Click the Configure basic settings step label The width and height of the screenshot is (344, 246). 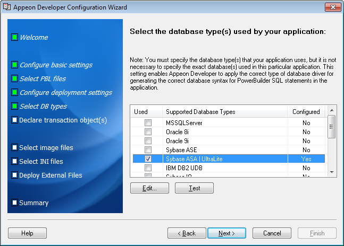pos(56,65)
